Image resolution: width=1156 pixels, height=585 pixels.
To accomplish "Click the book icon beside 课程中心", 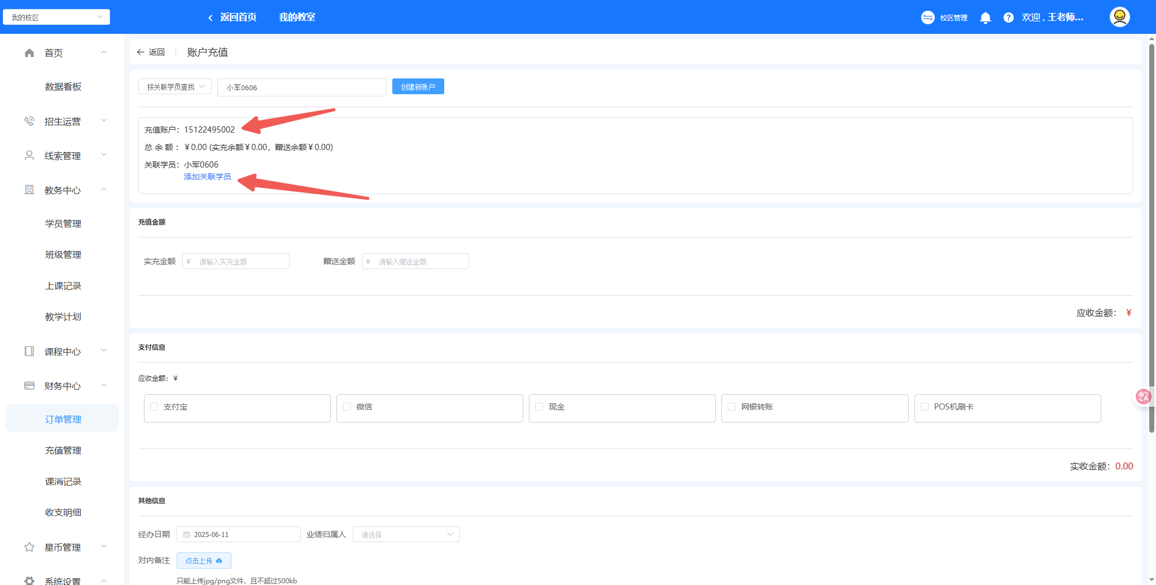I will [29, 351].
